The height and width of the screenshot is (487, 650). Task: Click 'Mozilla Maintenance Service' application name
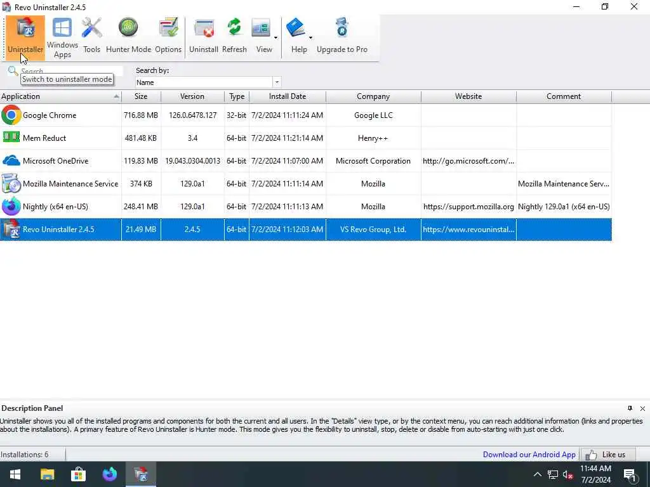pyautogui.click(x=70, y=183)
